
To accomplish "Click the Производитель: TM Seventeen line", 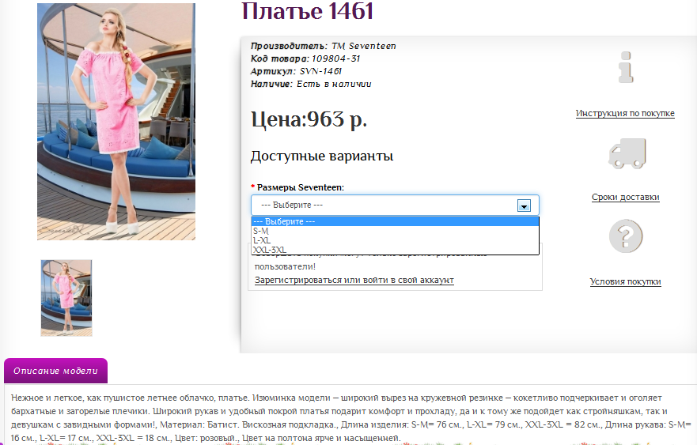I will (x=323, y=46).
